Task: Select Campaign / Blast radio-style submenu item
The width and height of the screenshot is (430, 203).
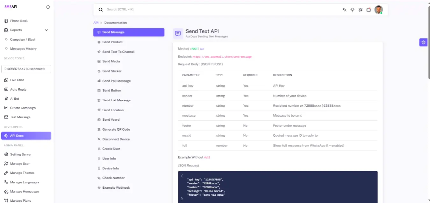Action: (23, 40)
